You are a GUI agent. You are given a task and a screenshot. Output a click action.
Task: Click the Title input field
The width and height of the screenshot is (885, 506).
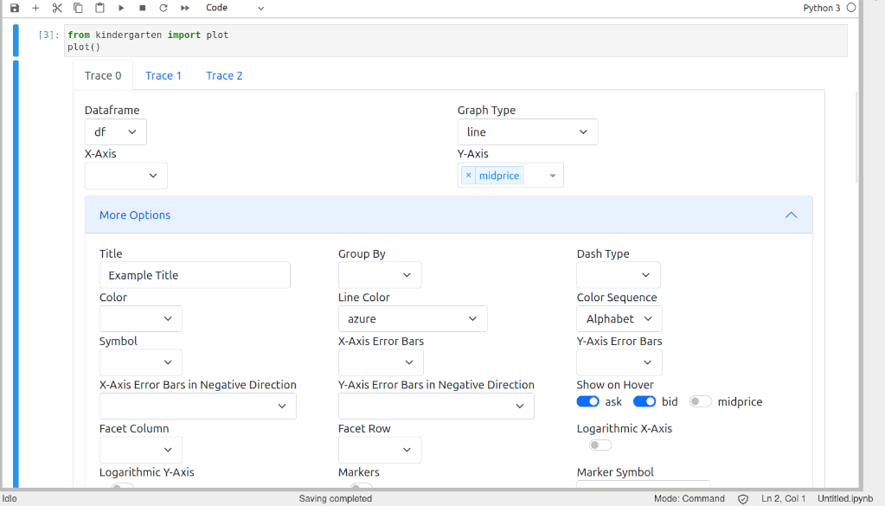[x=195, y=276]
